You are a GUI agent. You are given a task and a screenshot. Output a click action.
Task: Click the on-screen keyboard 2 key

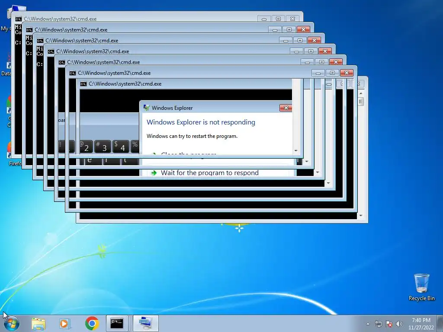[x=86, y=147]
